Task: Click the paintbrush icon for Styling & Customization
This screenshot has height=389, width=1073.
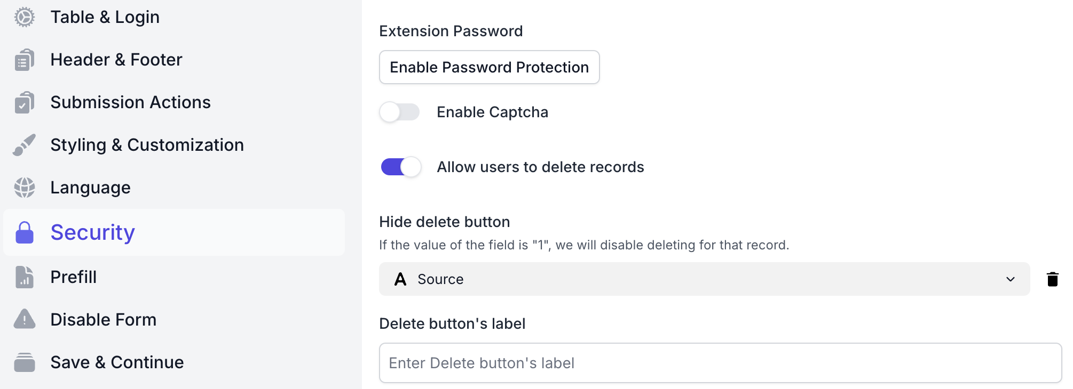Action: 24,145
